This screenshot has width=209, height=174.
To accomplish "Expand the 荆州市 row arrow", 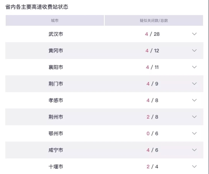I will [194, 117].
